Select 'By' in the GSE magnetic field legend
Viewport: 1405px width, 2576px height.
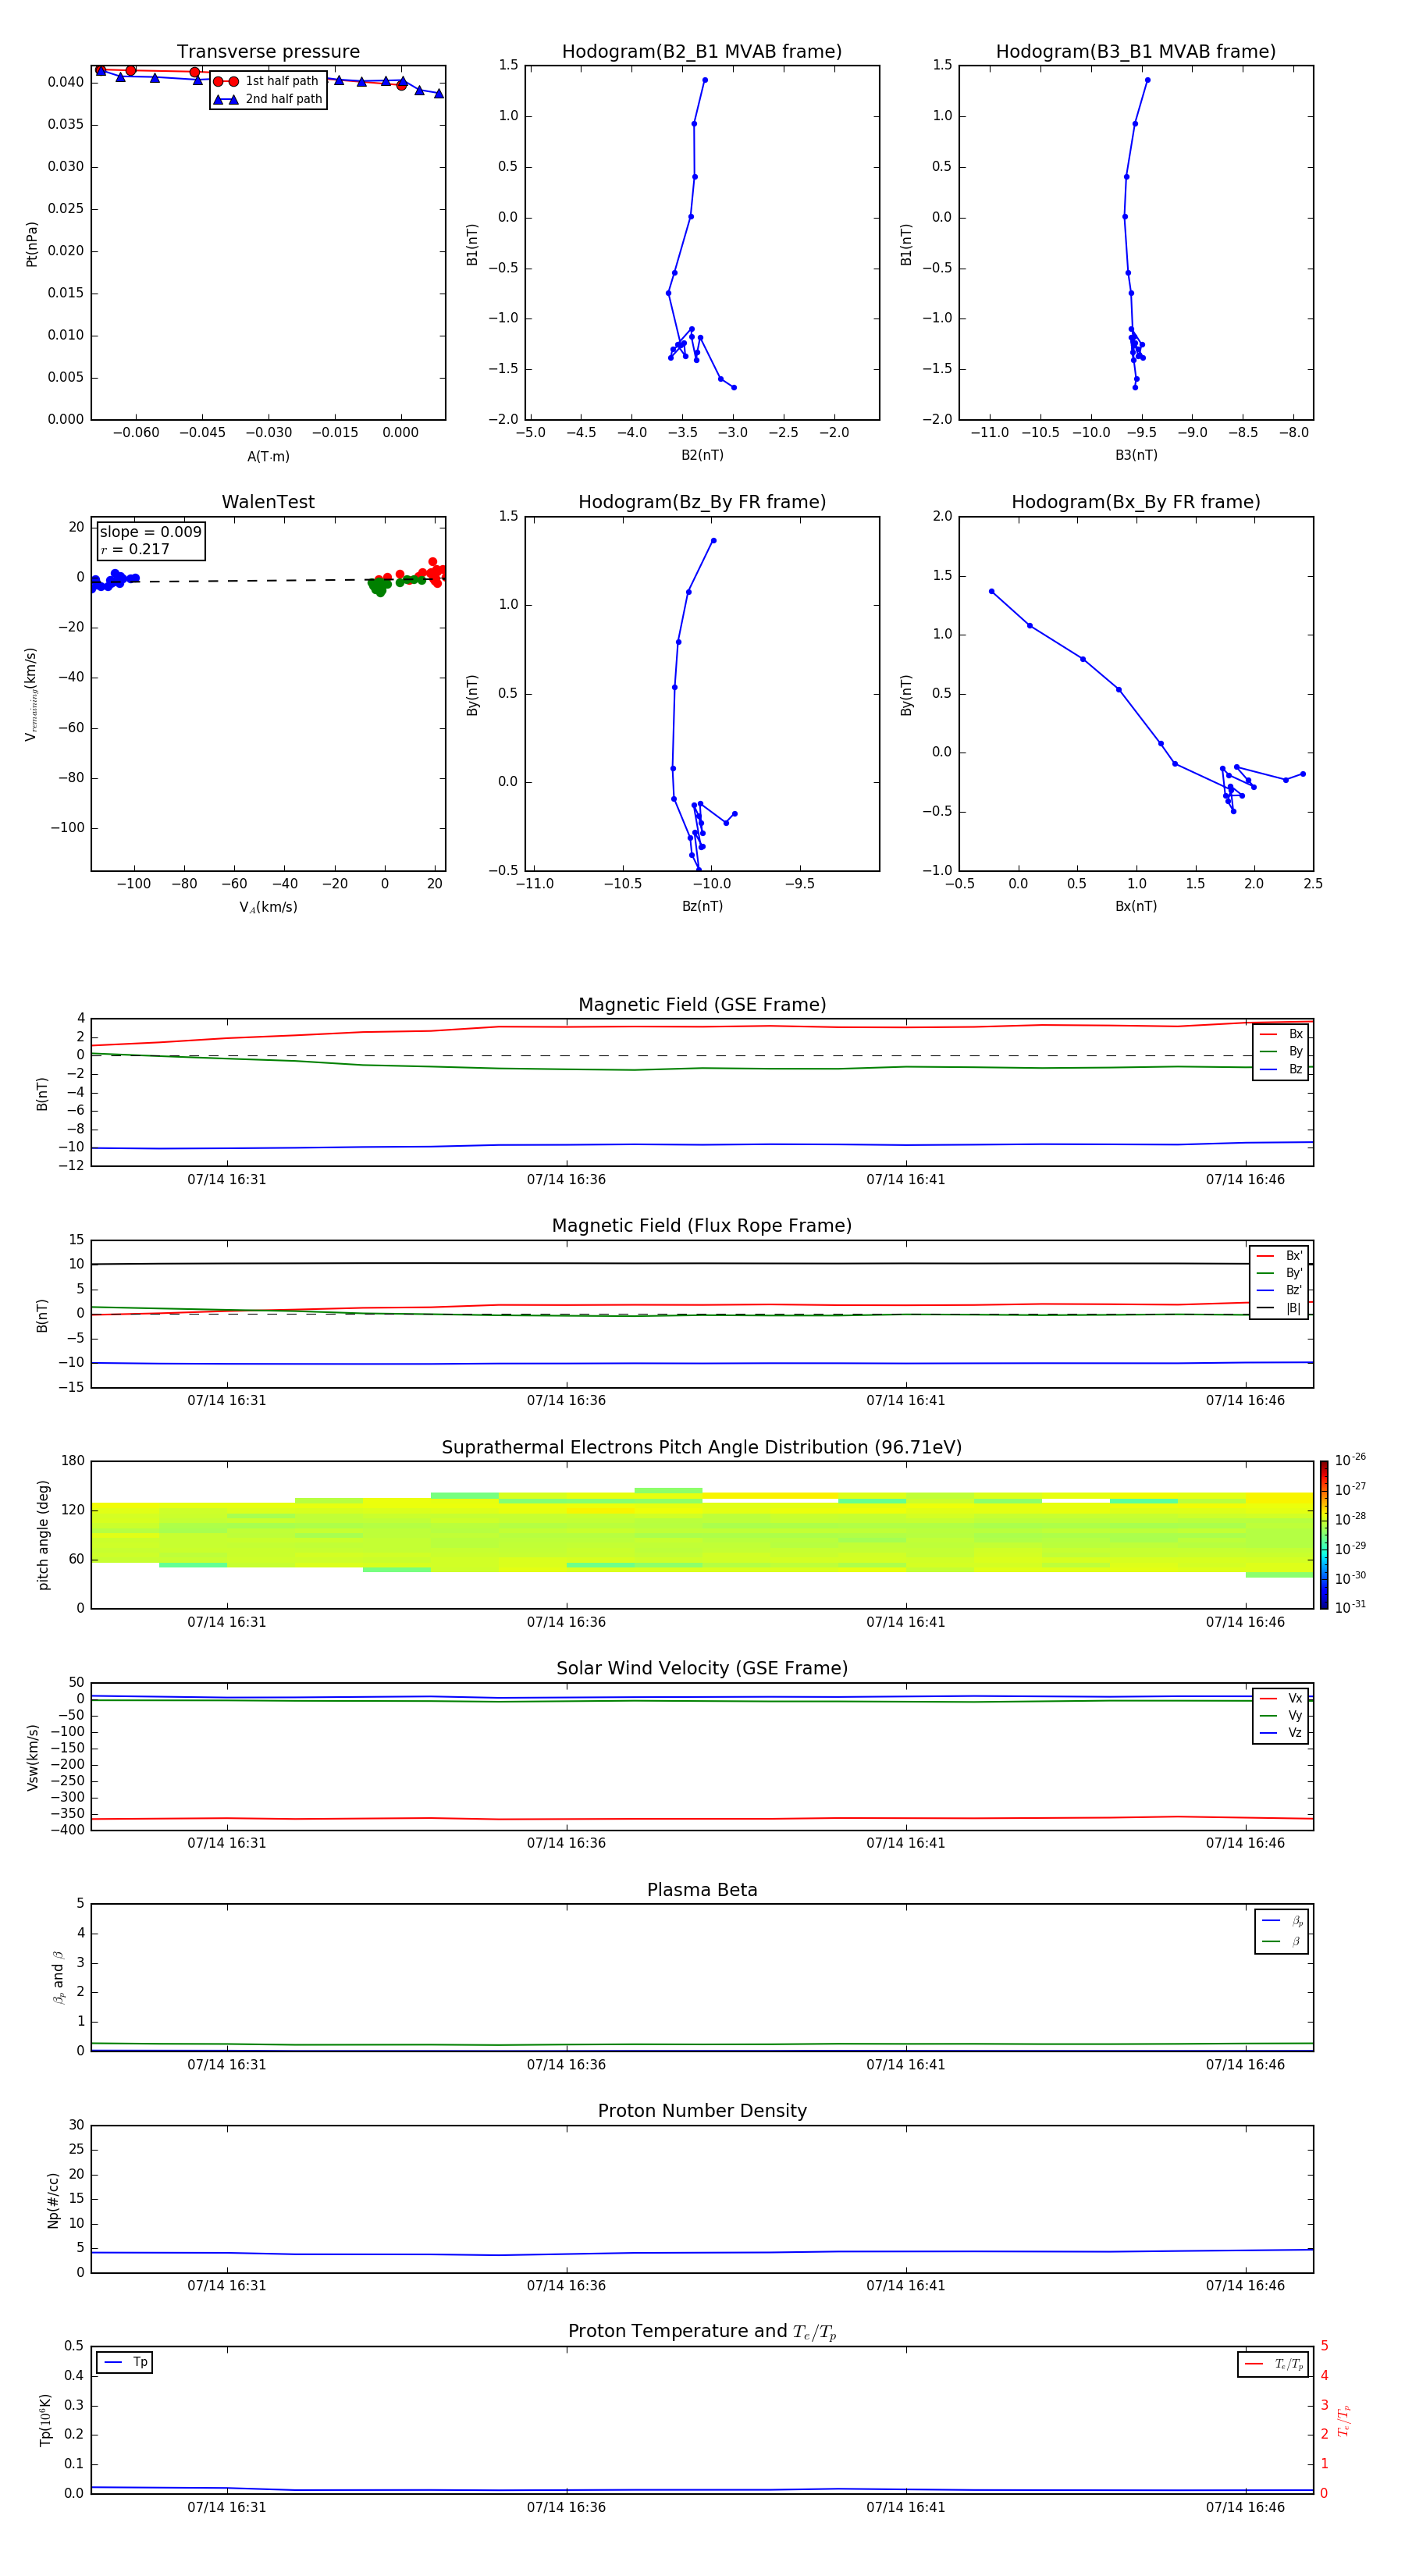pyautogui.click(x=1281, y=1052)
